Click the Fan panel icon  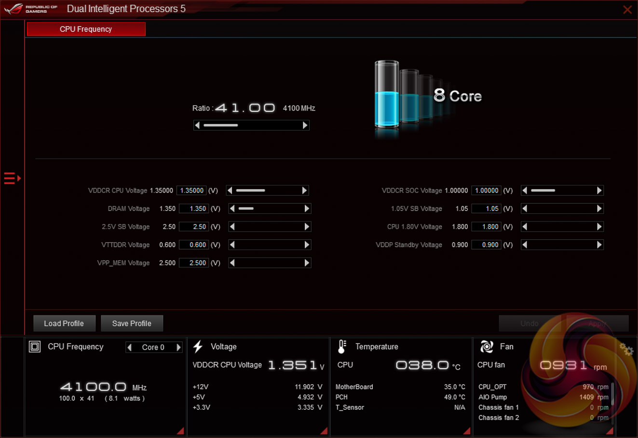point(487,346)
